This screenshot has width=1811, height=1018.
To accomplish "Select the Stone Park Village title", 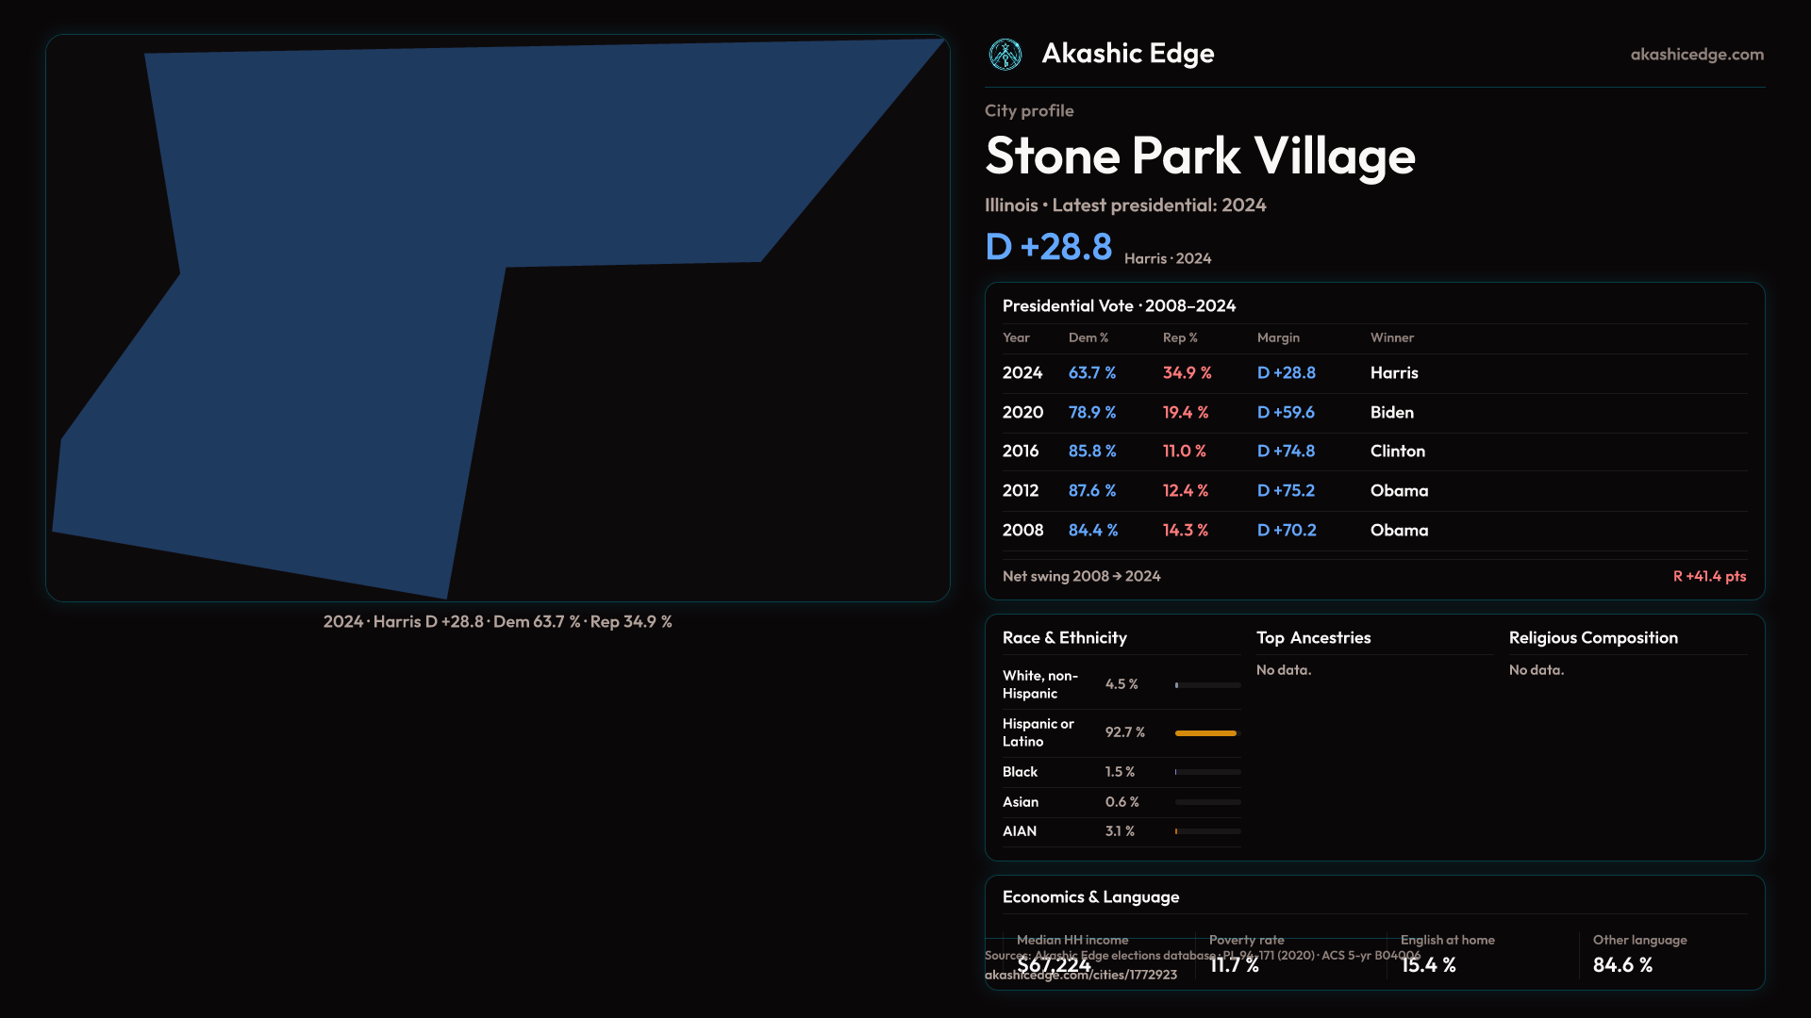I will (x=1200, y=156).
